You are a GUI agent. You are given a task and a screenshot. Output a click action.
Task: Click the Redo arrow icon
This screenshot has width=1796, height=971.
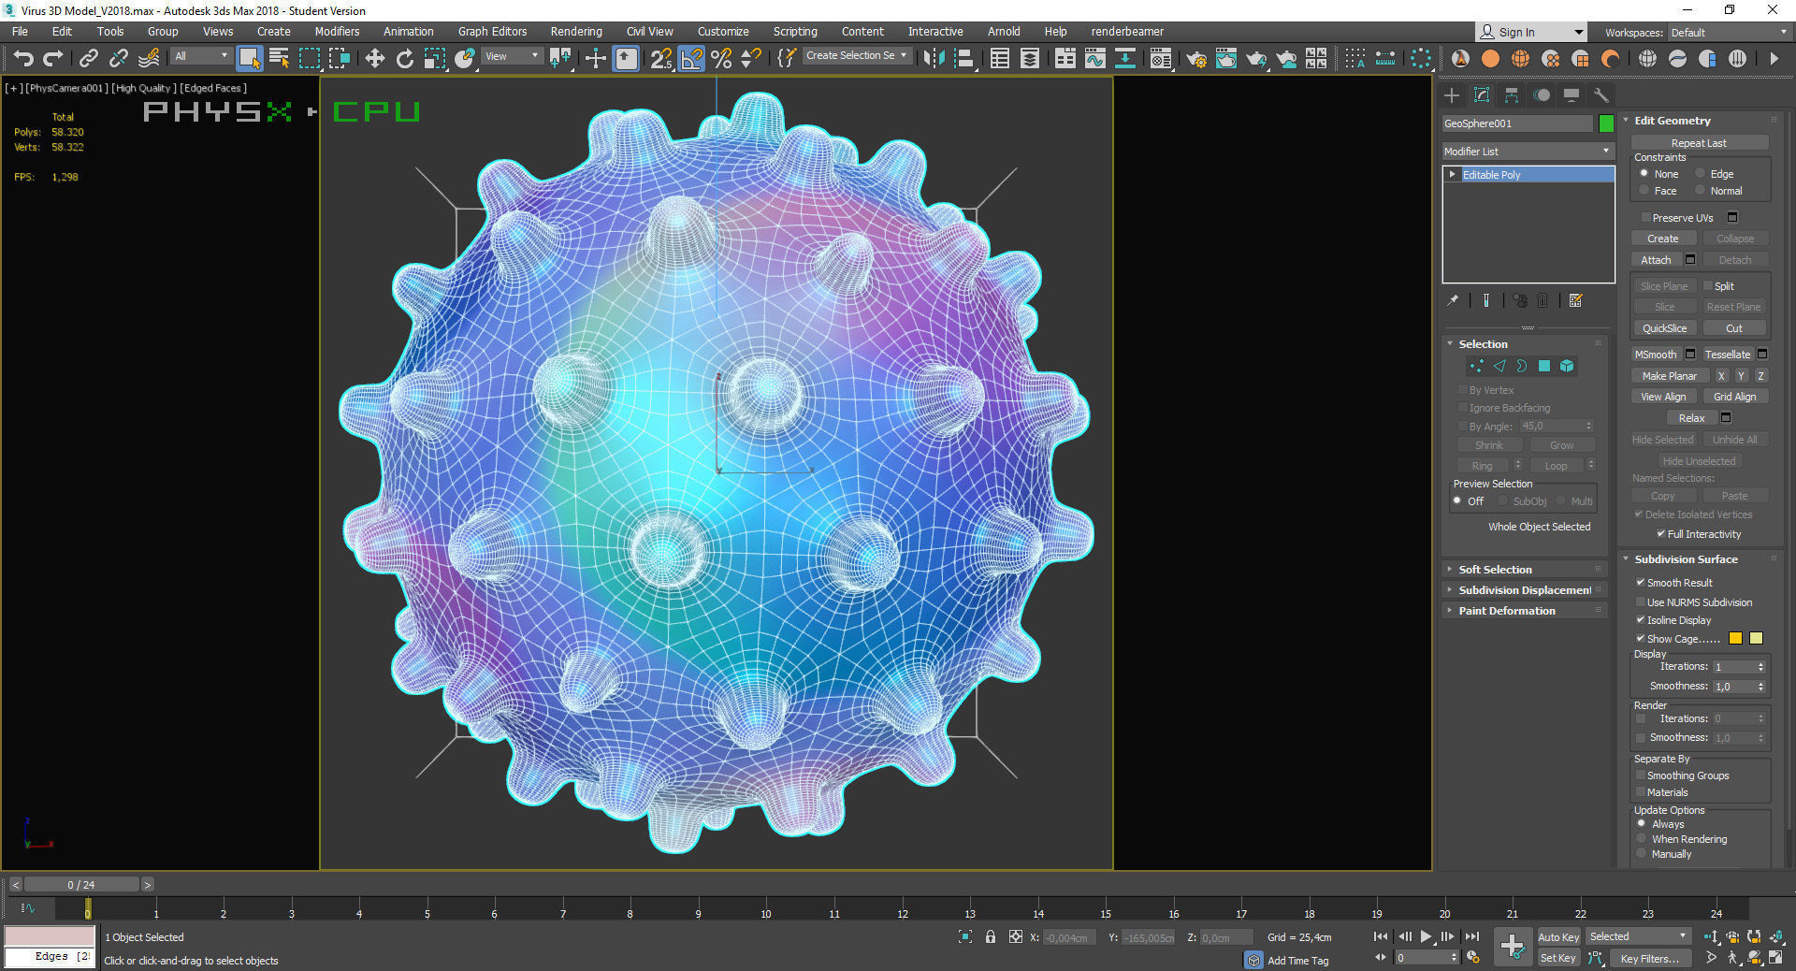click(53, 59)
